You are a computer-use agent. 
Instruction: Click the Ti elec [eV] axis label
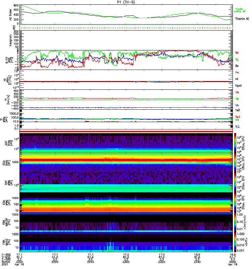tap(3, 119)
